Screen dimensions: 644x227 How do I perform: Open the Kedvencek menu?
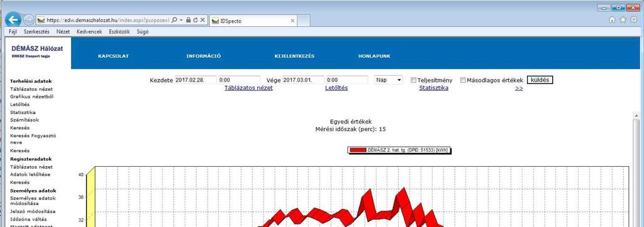[x=89, y=31]
